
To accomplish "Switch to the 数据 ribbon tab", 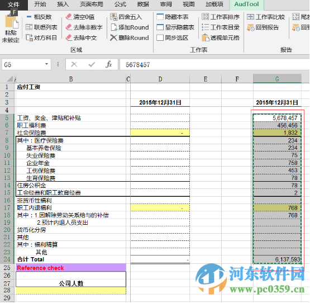I will tap(143, 4).
